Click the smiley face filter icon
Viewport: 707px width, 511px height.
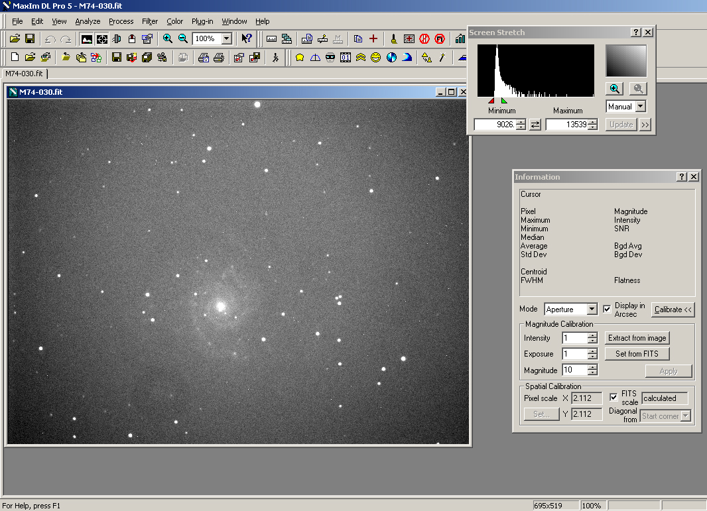(376, 58)
